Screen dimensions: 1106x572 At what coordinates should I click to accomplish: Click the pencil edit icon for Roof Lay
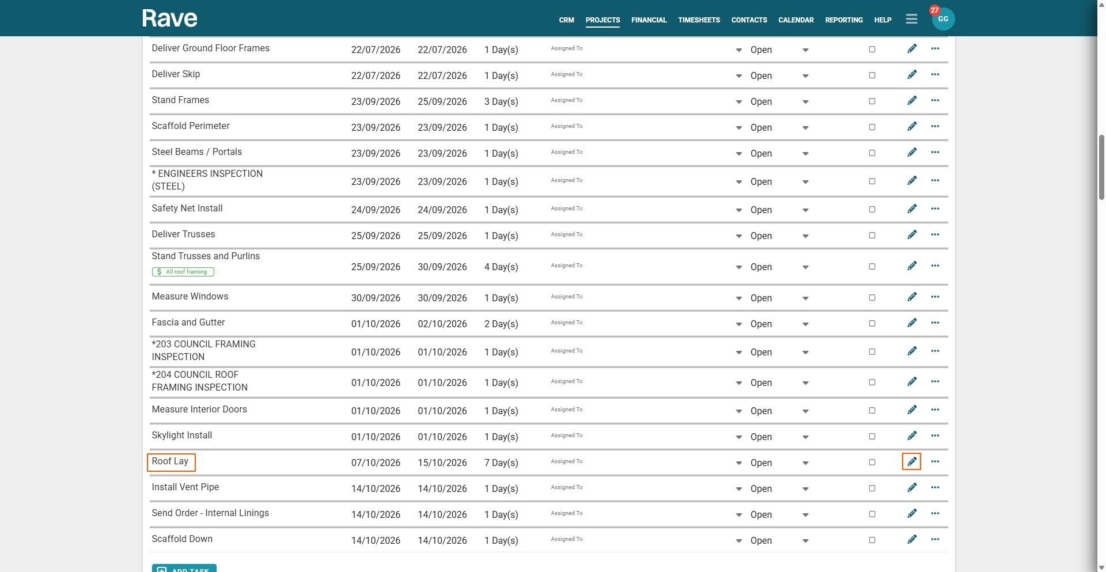tap(911, 461)
